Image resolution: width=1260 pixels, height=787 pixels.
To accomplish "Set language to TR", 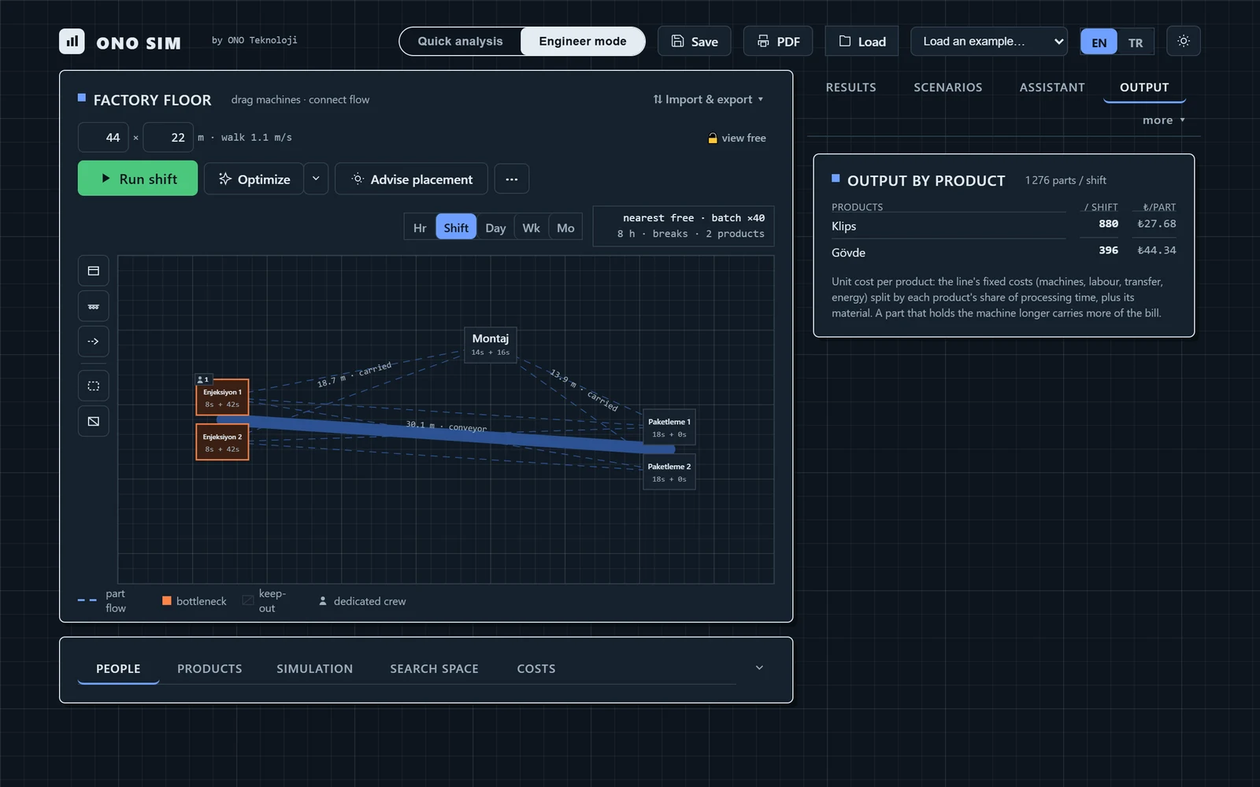I will [1136, 42].
